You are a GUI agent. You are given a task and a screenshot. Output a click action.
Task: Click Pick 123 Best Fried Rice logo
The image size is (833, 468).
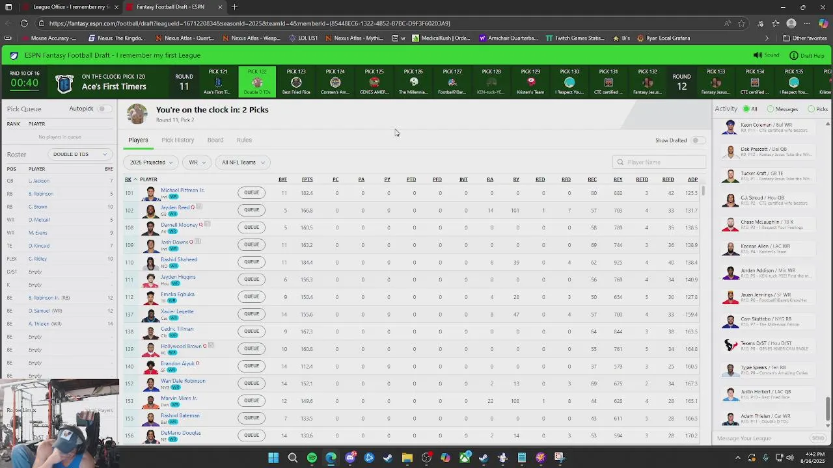(x=296, y=83)
